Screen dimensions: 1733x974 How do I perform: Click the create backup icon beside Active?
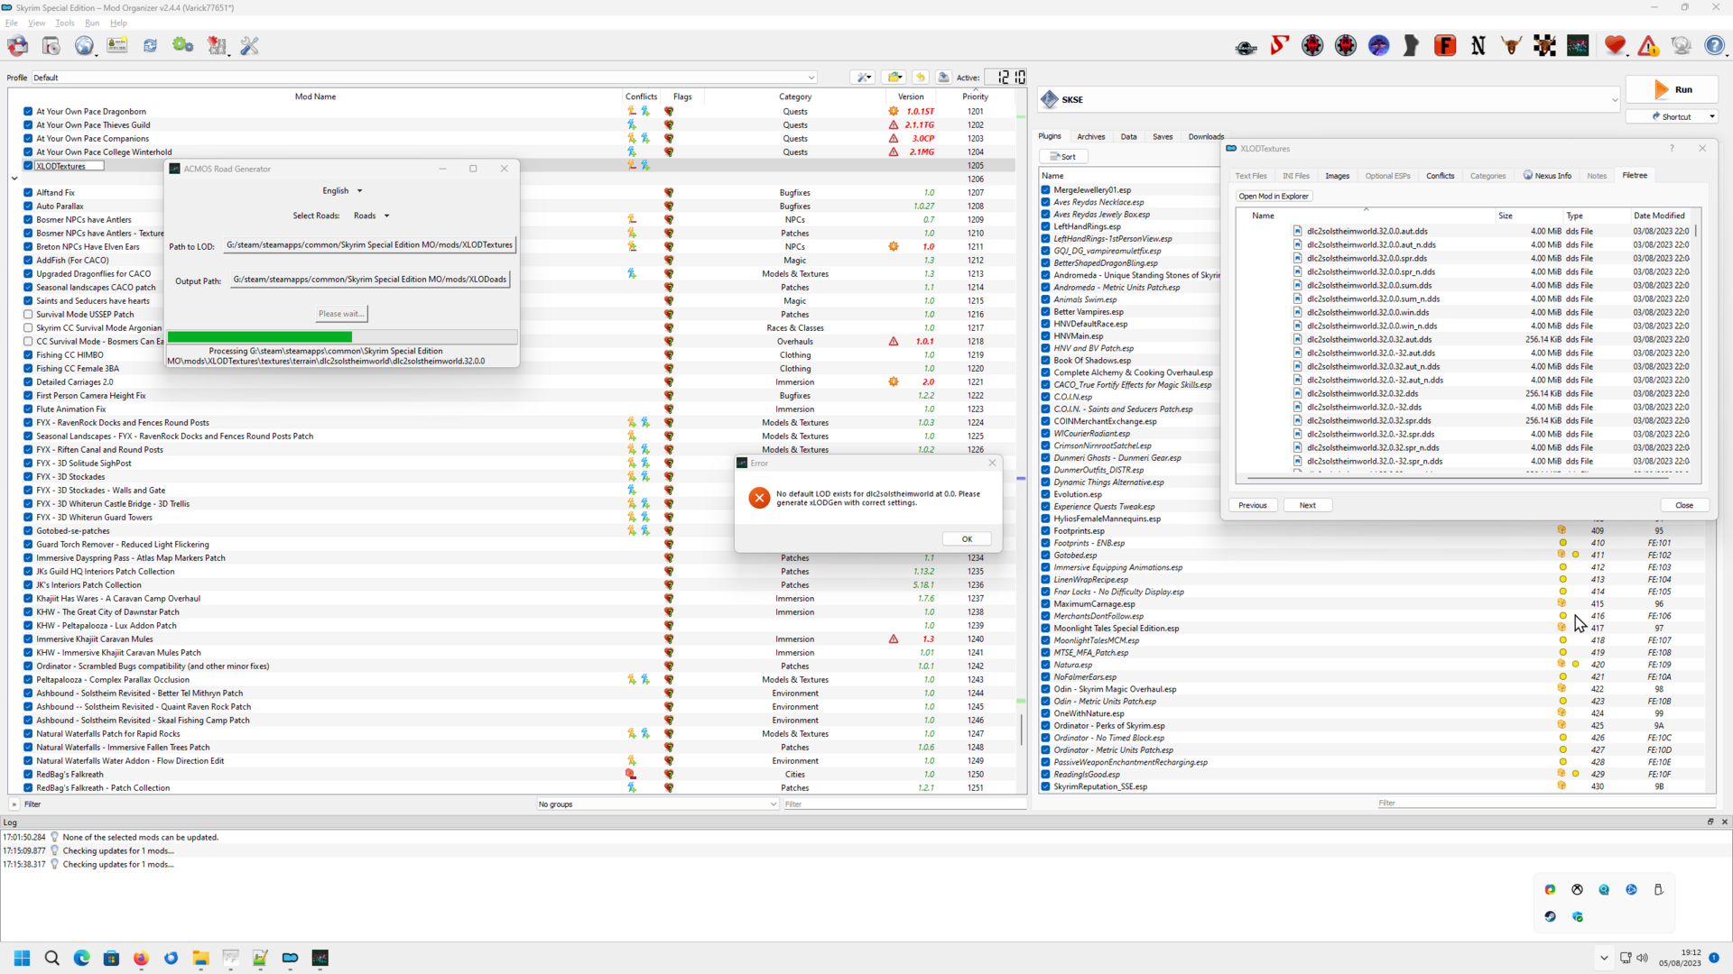click(x=943, y=78)
